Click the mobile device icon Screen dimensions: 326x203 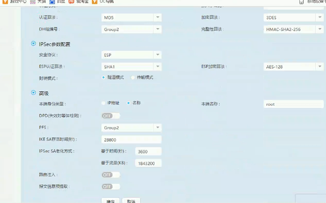coord(301,2)
